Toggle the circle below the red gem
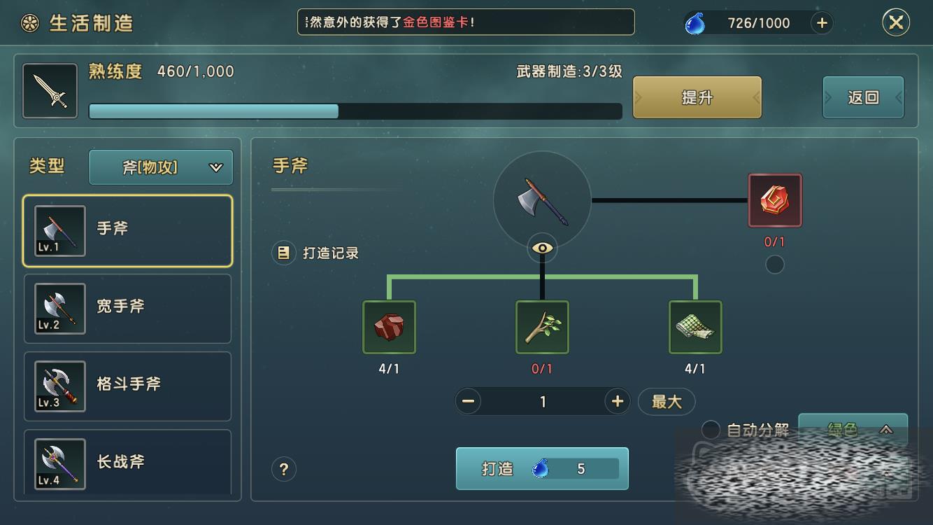Image resolution: width=933 pixels, height=525 pixels. (775, 265)
